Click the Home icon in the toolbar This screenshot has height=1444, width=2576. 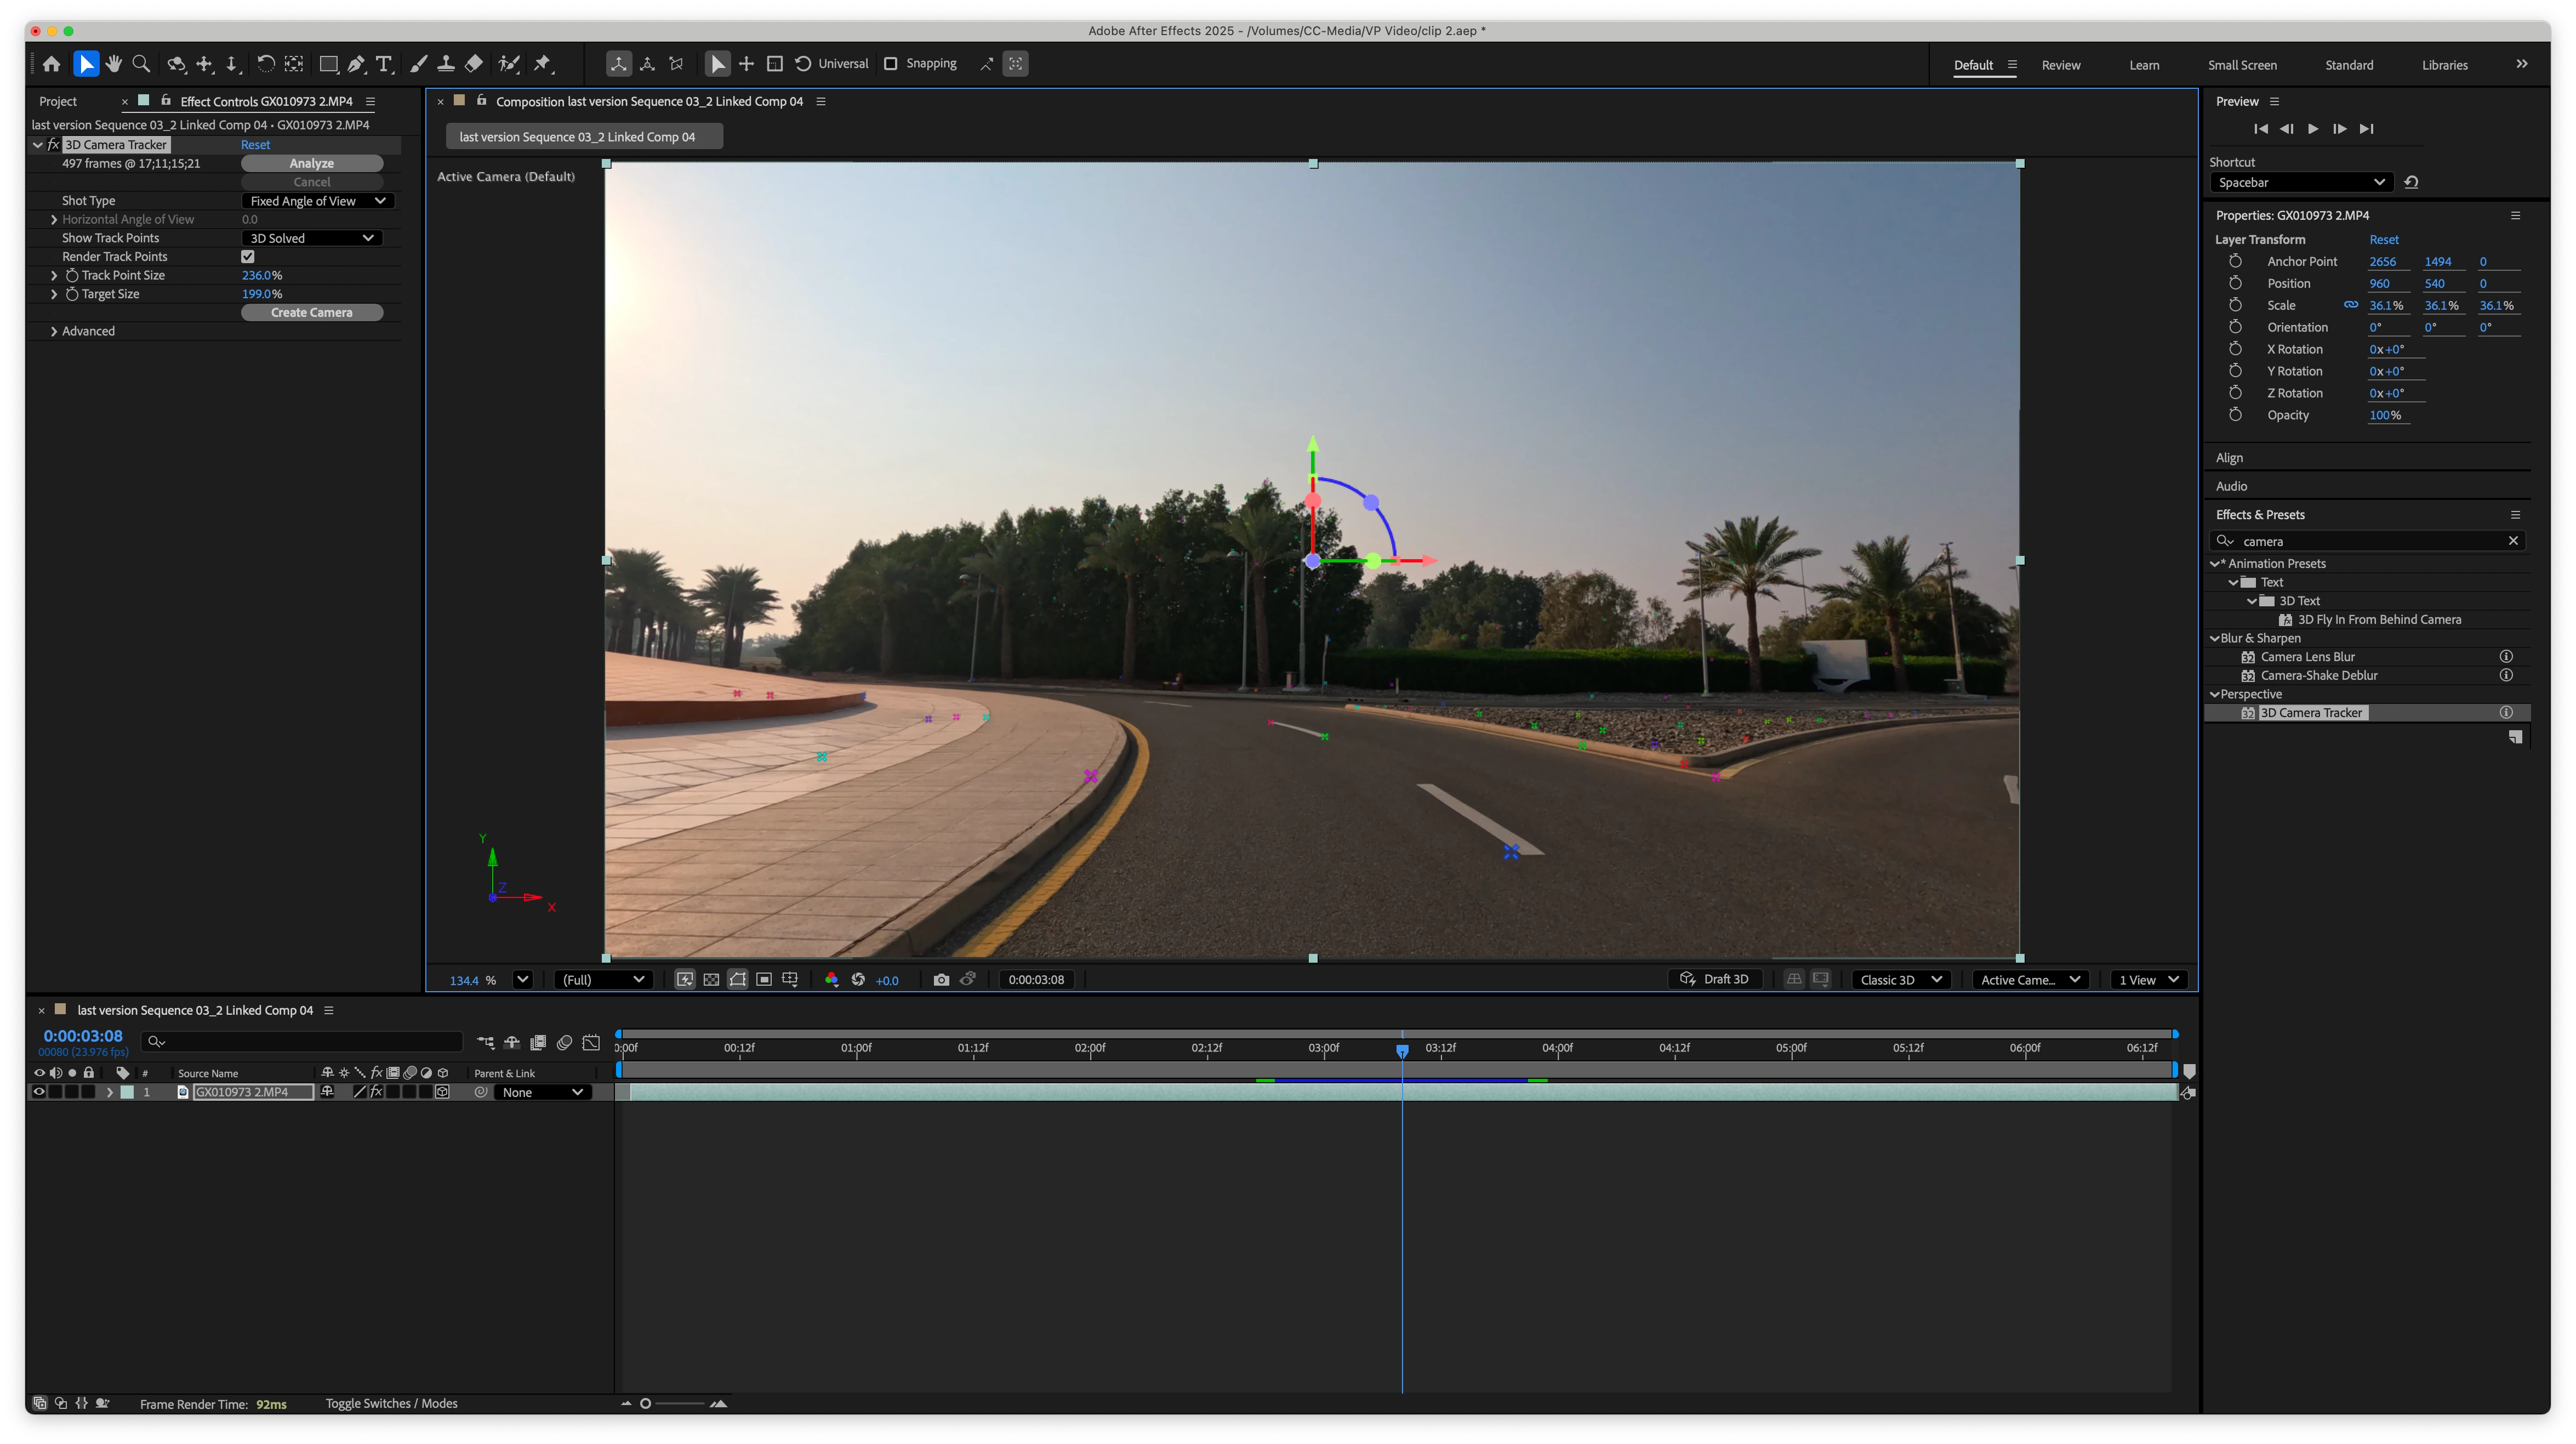51,64
